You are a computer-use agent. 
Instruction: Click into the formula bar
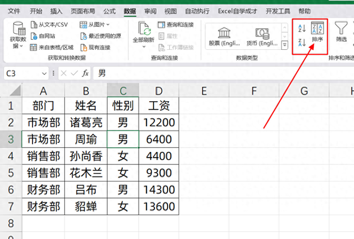pos(223,73)
